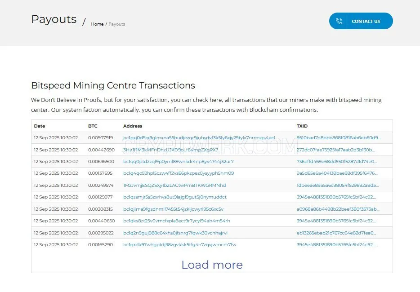Click the date in the 0.00249574 row
This screenshot has height=292, width=420.
(x=56, y=185)
